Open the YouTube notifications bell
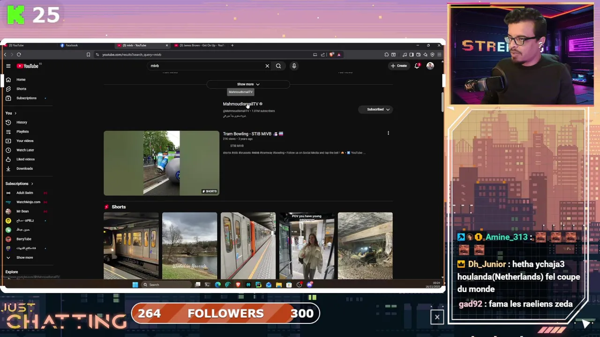600x337 pixels. (417, 66)
